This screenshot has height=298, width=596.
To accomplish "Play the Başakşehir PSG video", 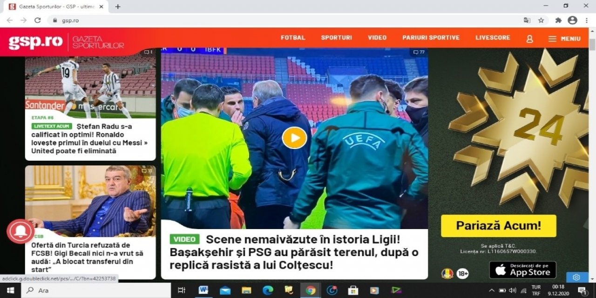I will 294,138.
